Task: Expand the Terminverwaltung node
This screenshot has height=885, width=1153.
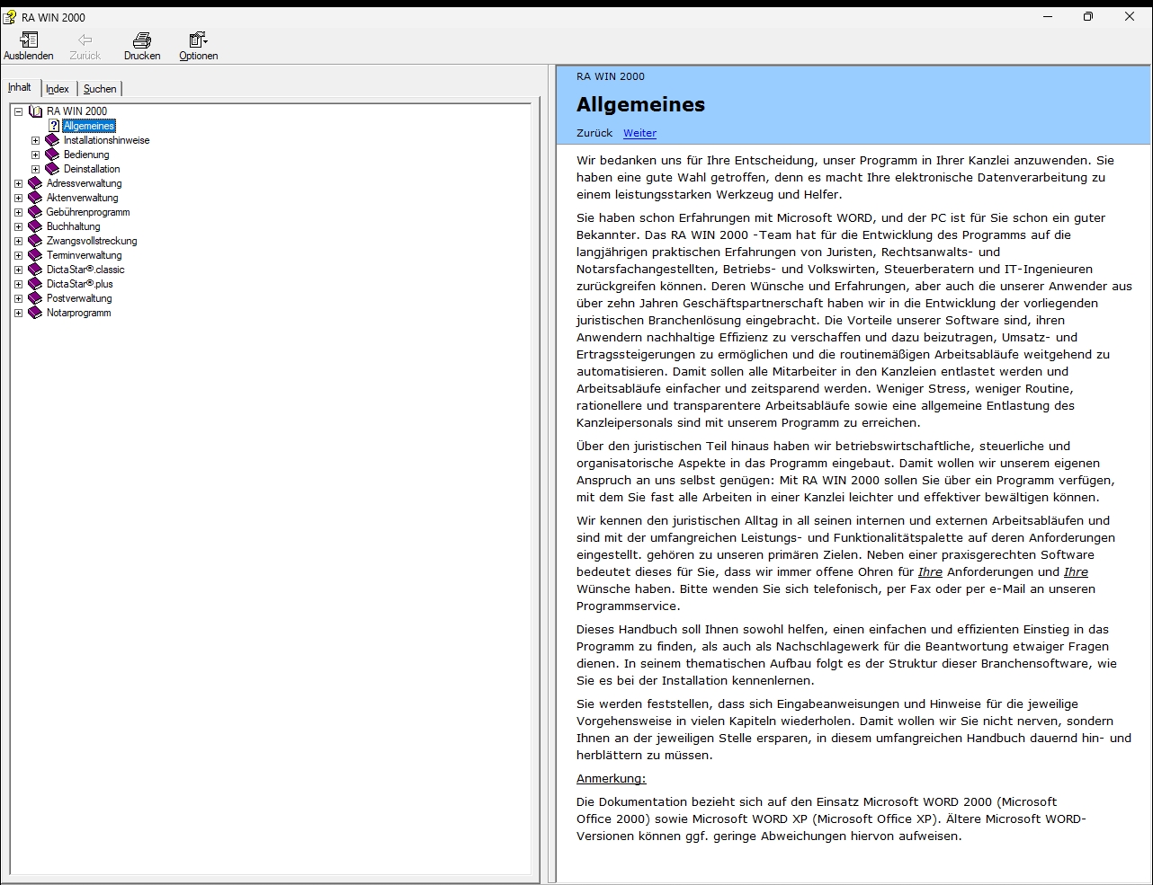Action: point(18,255)
